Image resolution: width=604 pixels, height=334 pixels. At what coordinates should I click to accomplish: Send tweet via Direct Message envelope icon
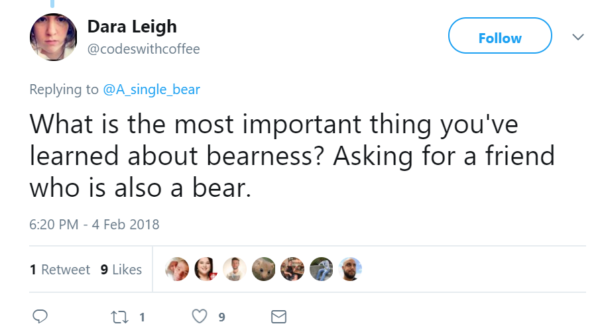point(279,317)
